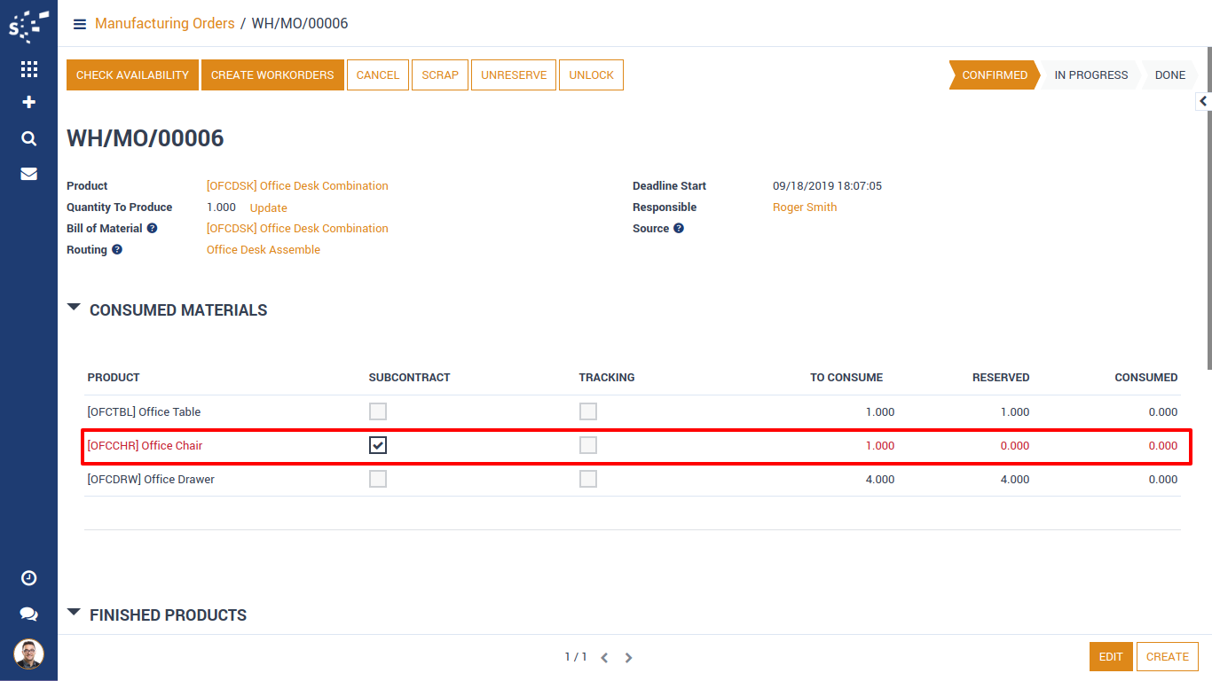
Task: Toggle Subcontract checkbox for Office Chair
Action: [x=378, y=445]
